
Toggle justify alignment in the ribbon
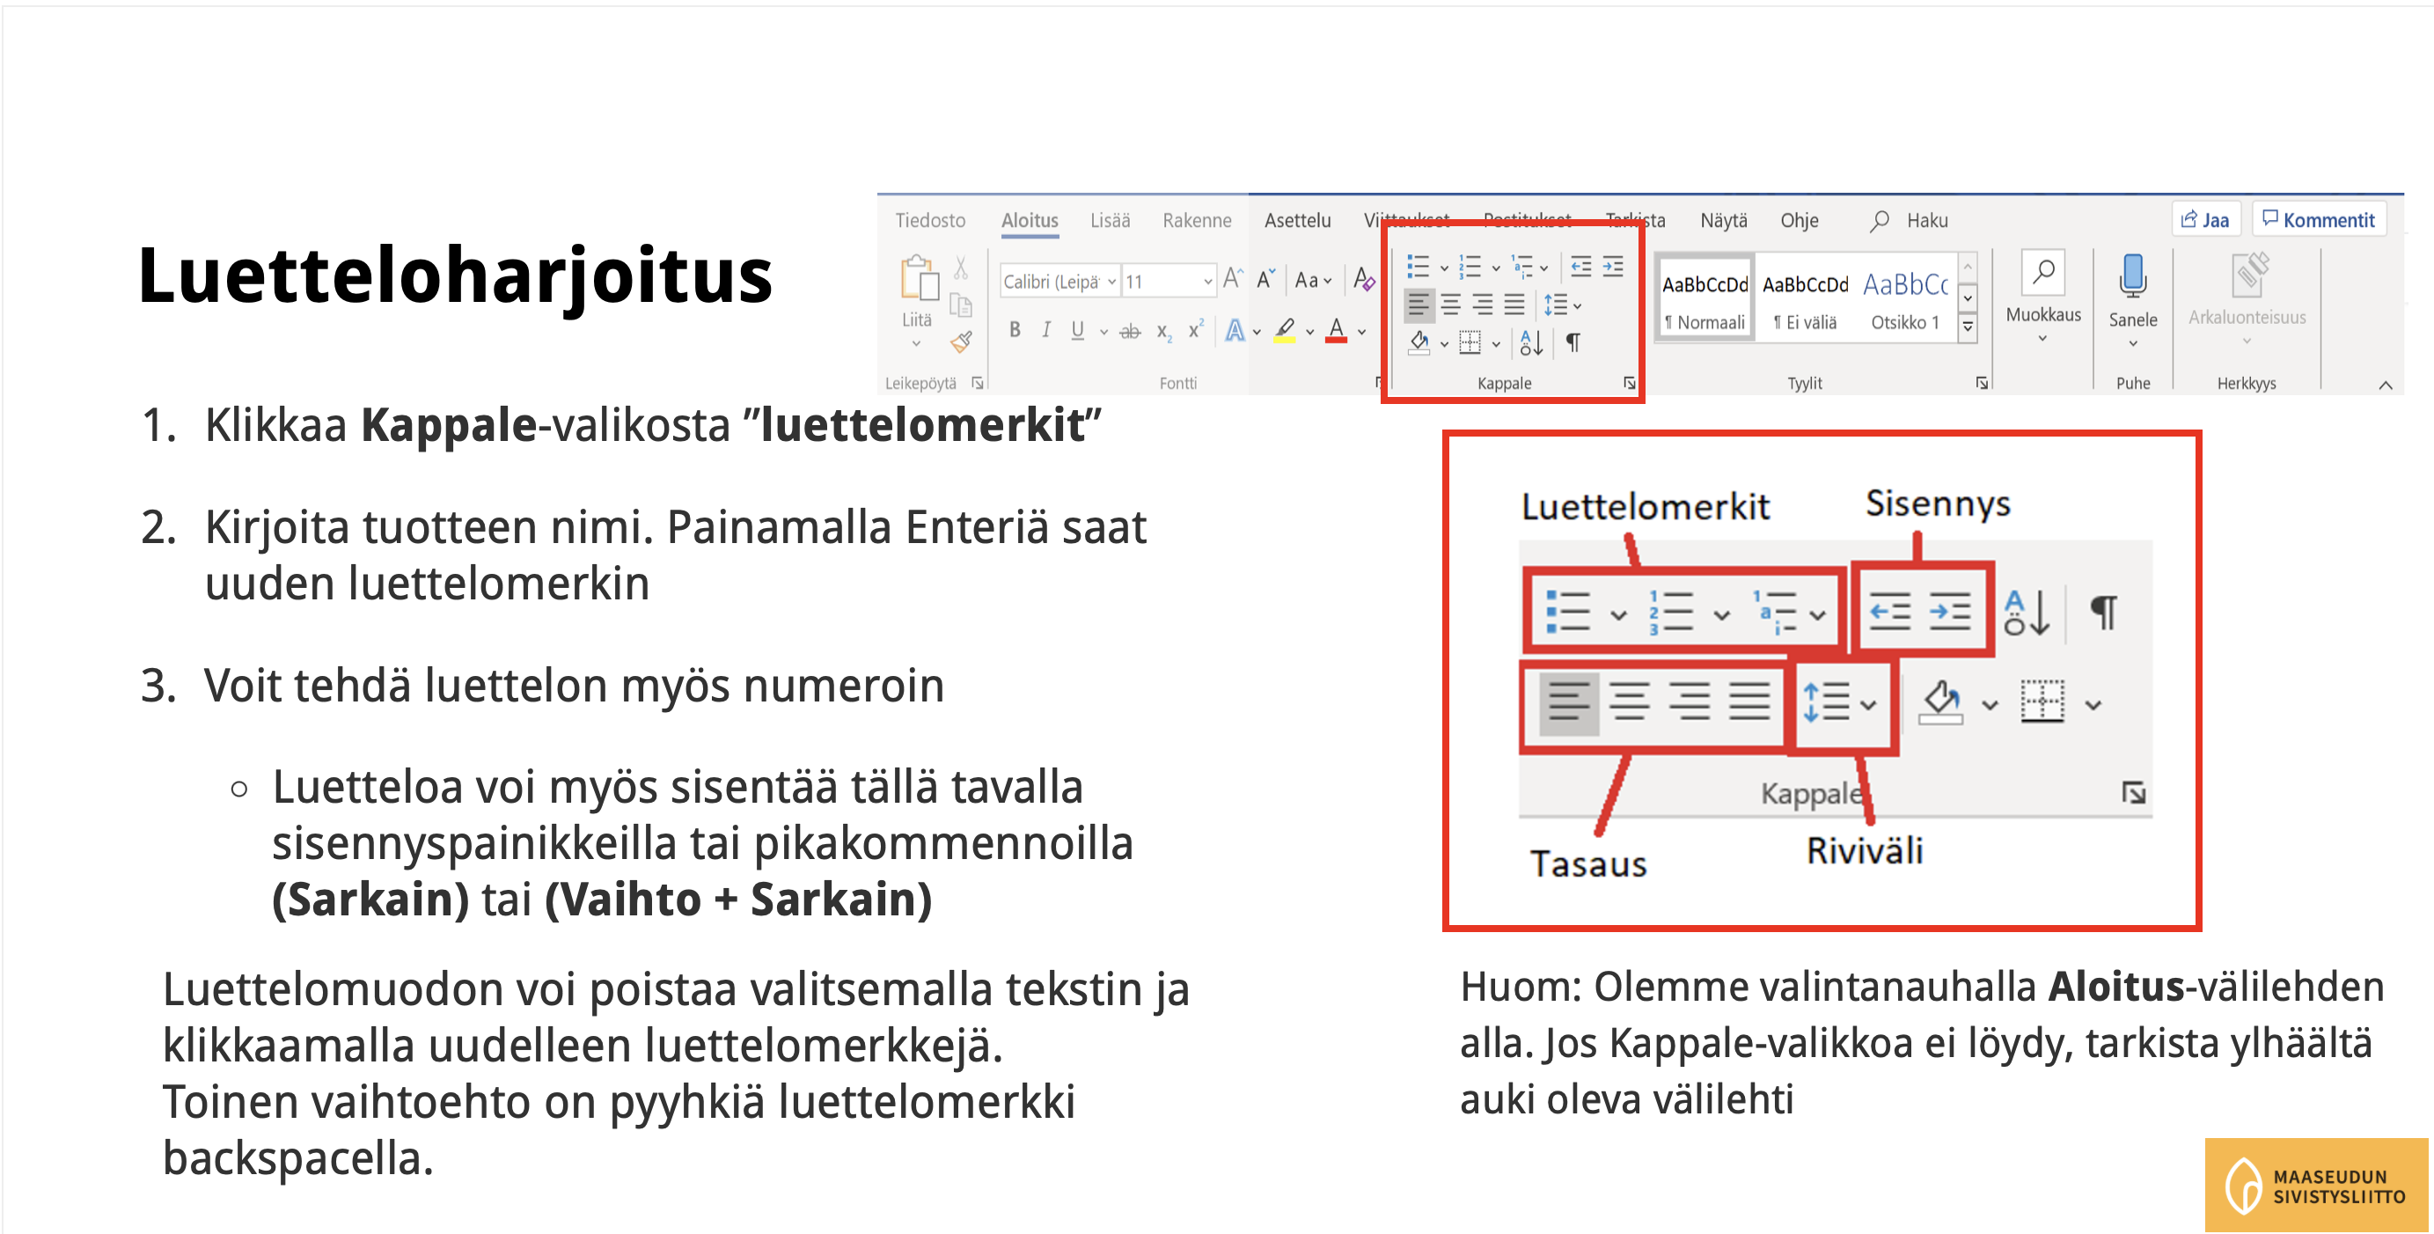click(x=1514, y=305)
